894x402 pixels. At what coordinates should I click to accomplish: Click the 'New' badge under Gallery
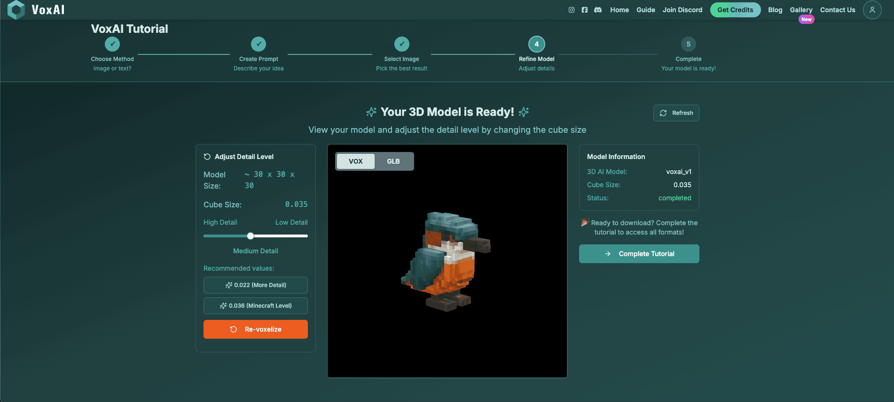[x=807, y=19]
